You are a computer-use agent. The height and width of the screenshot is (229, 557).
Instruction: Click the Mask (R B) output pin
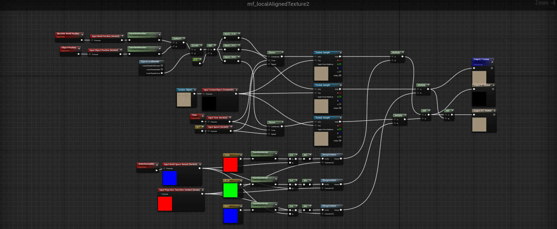[238, 61]
